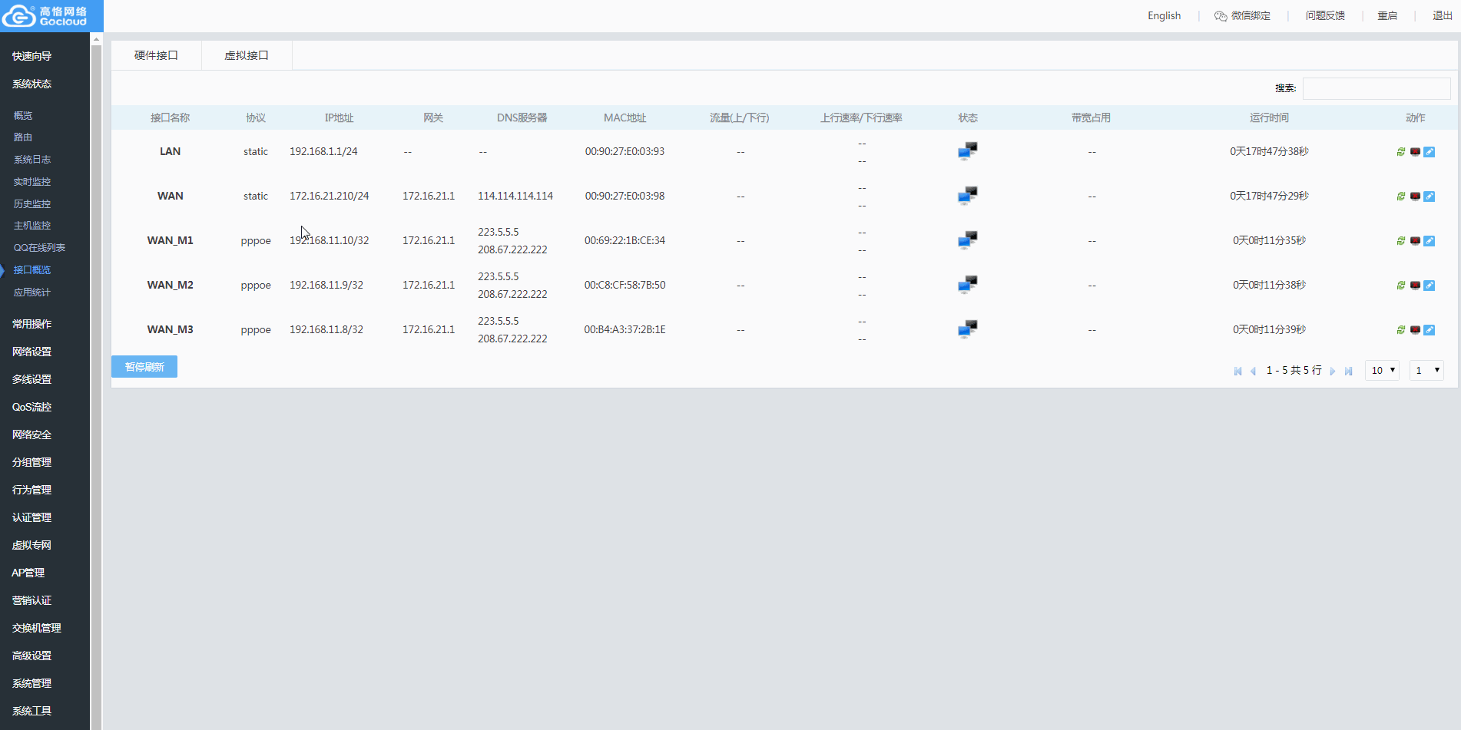Switch language to English
The height and width of the screenshot is (730, 1461).
[1164, 15]
